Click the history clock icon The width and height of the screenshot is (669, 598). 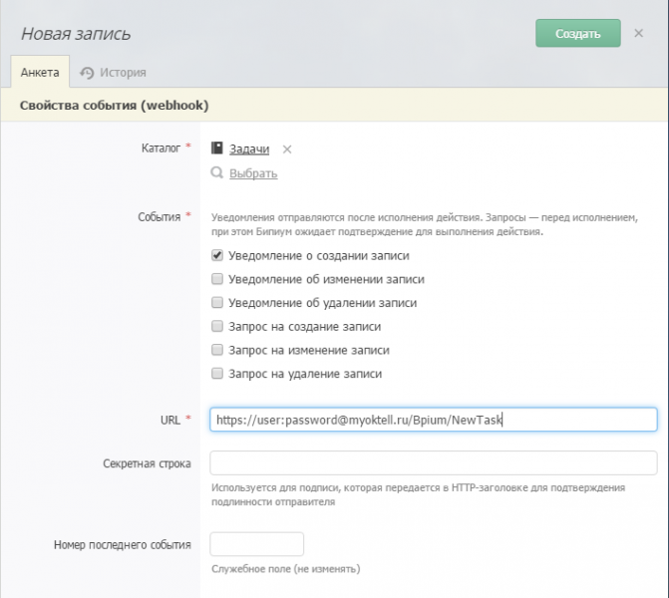pyautogui.click(x=87, y=73)
